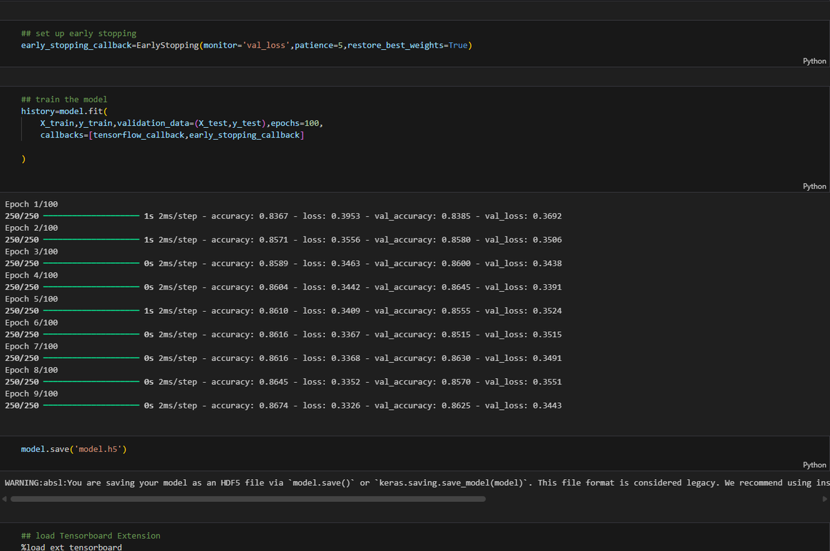Viewport: 830px width, 551px height.
Task: Click the 'history=model.fit(' line
Action: [x=64, y=111]
